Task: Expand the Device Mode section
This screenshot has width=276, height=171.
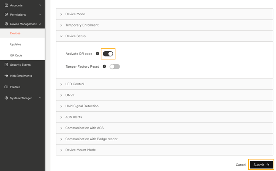Action: (164, 14)
